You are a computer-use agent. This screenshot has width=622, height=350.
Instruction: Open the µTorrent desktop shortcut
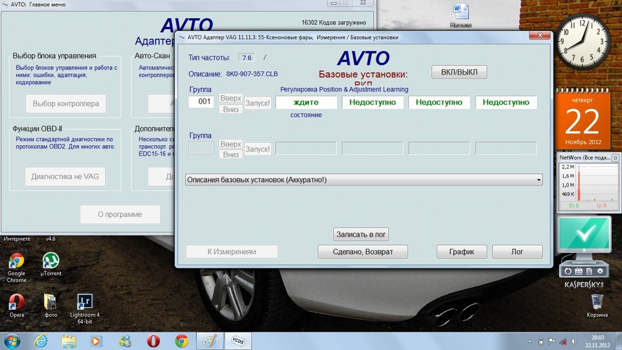pyautogui.click(x=51, y=264)
